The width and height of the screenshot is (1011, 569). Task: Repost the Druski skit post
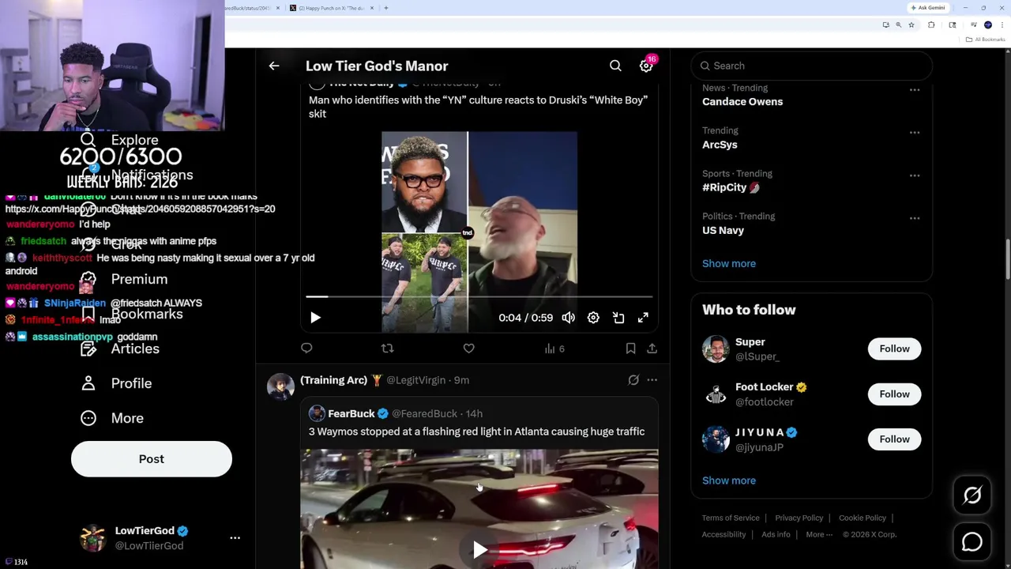pos(387,349)
